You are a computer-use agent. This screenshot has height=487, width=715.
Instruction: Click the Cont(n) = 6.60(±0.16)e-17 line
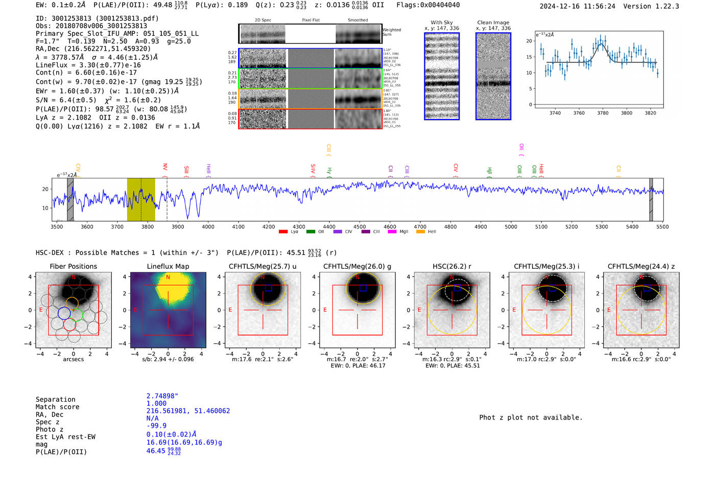(88, 73)
